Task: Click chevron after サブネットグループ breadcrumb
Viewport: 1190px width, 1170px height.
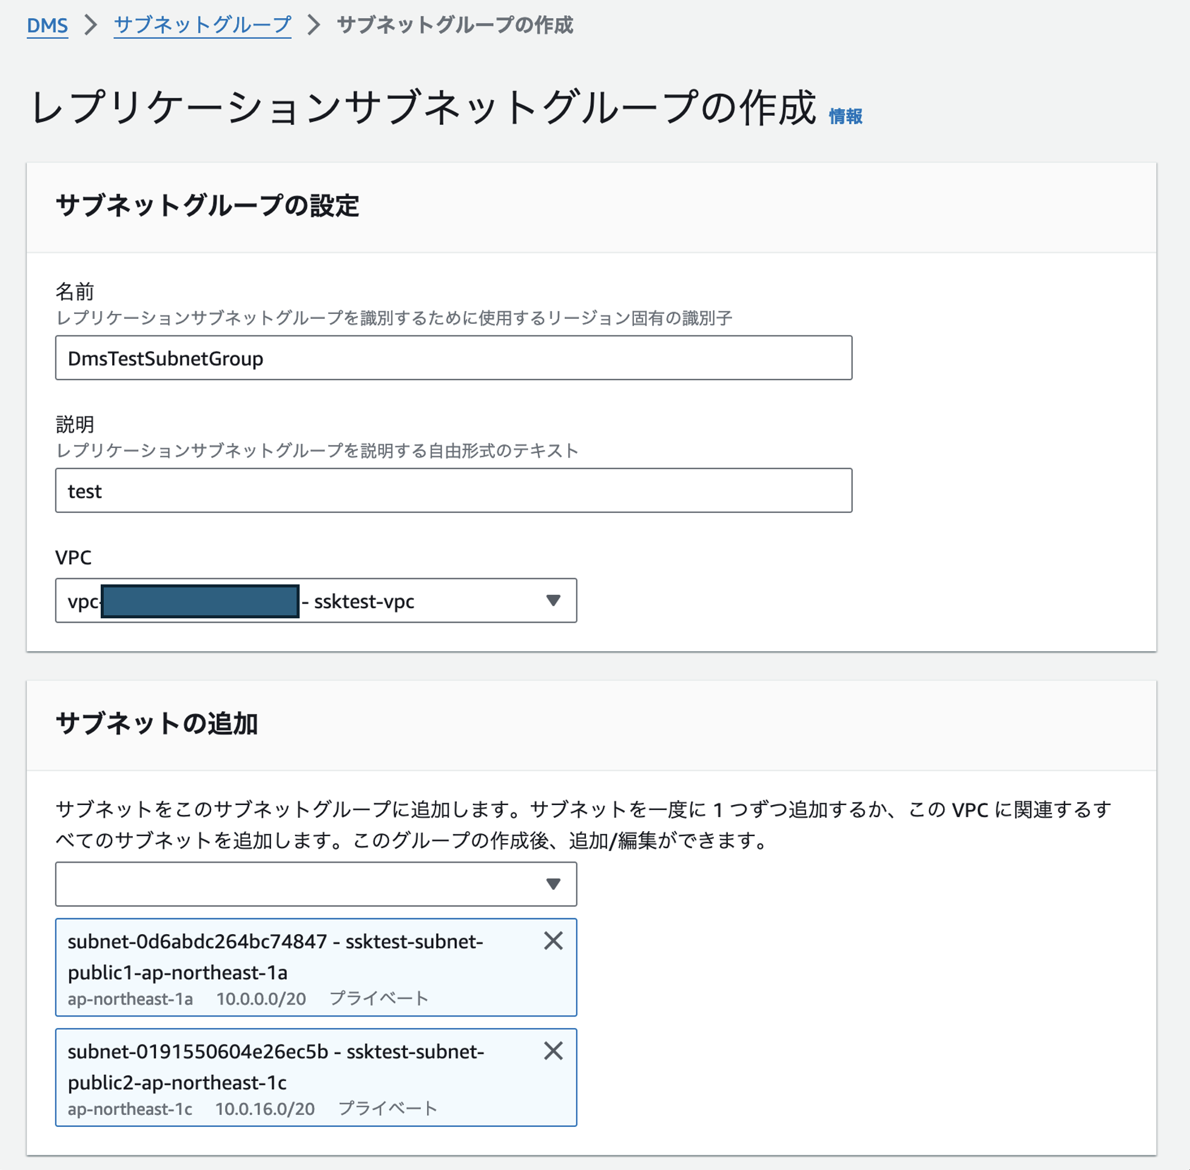Action: pyautogui.click(x=314, y=25)
